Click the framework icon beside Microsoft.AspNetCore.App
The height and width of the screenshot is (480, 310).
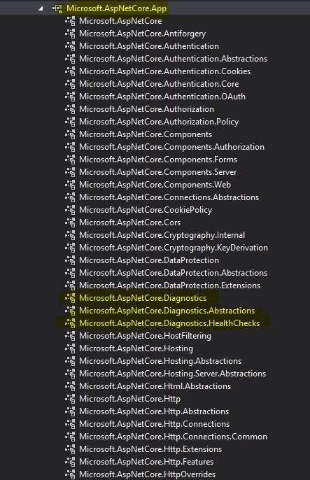pos(57,8)
